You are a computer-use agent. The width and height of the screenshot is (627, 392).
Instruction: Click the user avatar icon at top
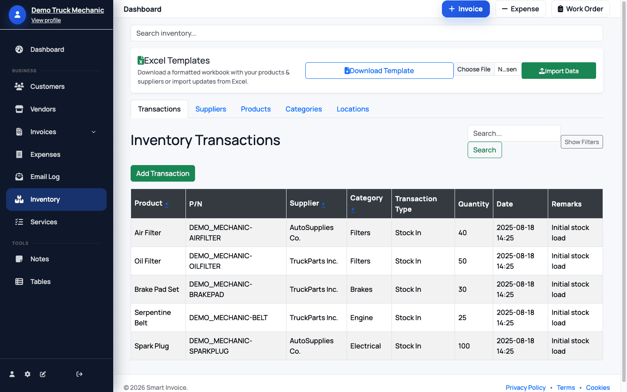click(17, 15)
